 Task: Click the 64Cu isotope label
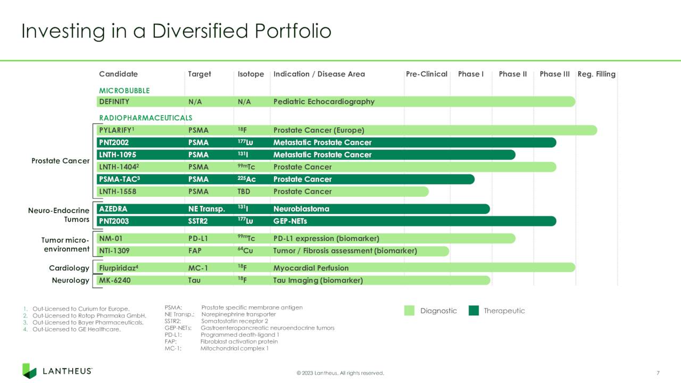(x=245, y=251)
